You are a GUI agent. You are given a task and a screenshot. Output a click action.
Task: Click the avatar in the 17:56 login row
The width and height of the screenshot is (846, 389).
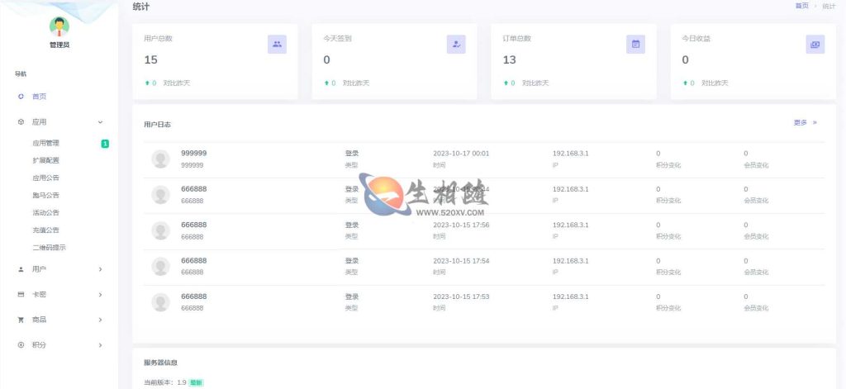pyautogui.click(x=160, y=231)
